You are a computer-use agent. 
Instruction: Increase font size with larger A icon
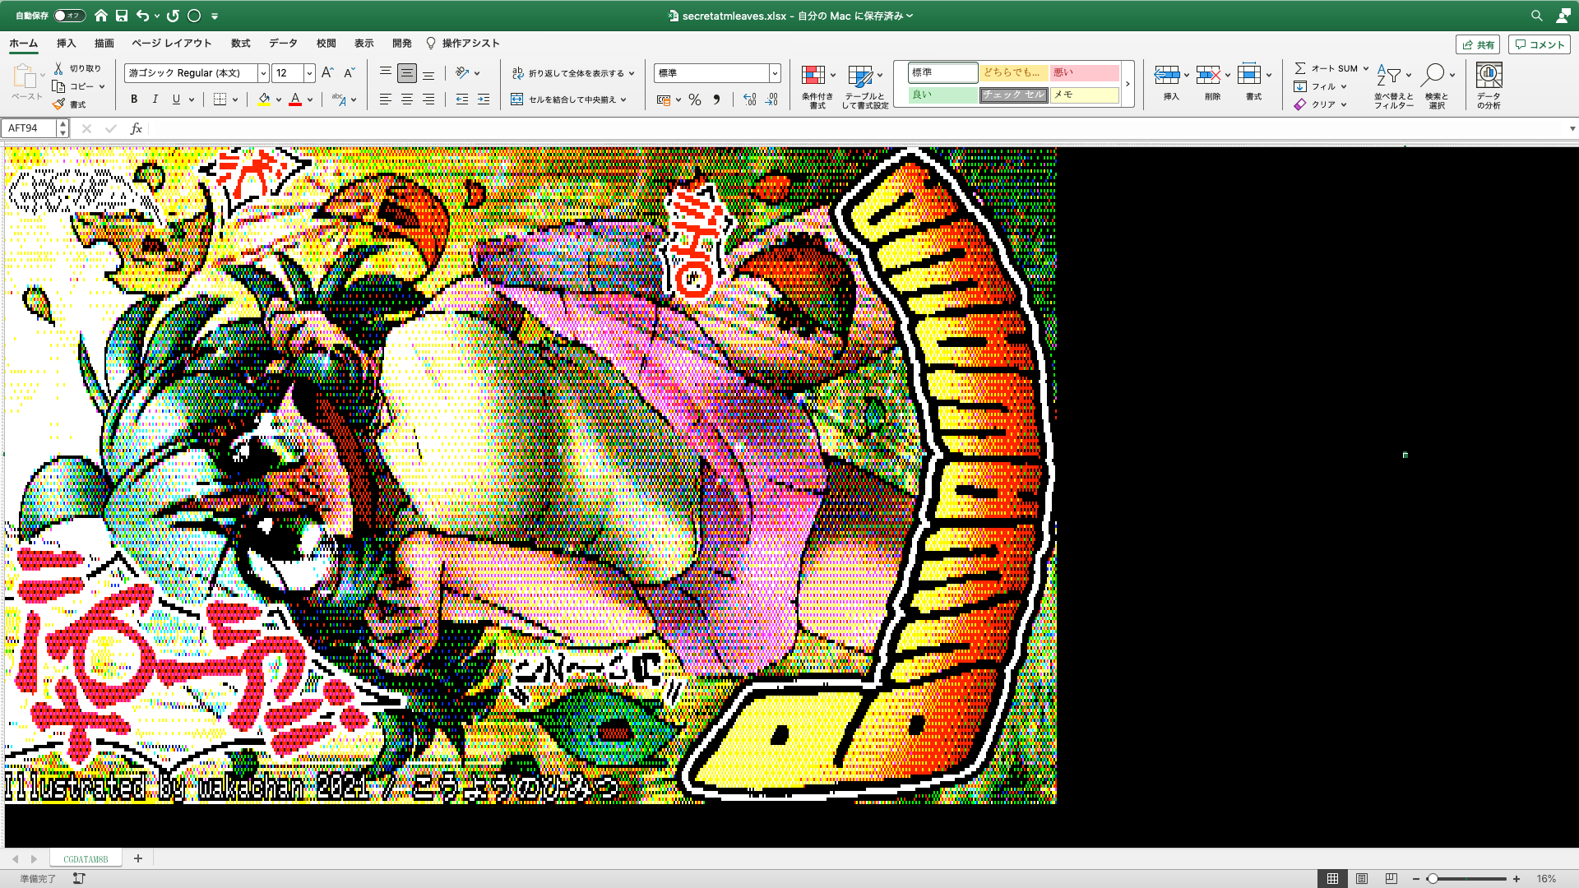click(327, 73)
